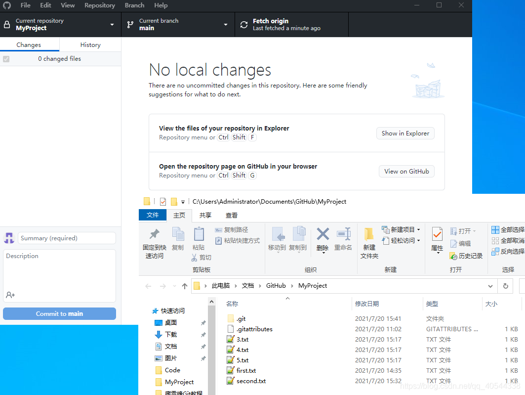
Task: Click the up-one-level arrow
Action: [185, 286]
